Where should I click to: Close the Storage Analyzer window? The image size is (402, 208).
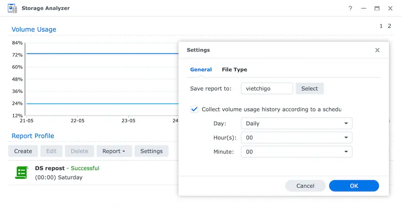click(x=391, y=8)
